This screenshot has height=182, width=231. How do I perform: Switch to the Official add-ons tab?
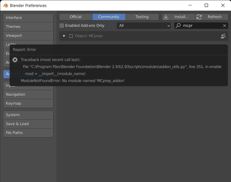(x=76, y=17)
